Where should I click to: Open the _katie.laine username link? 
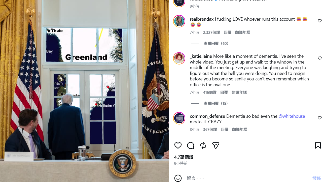[x=201, y=56]
